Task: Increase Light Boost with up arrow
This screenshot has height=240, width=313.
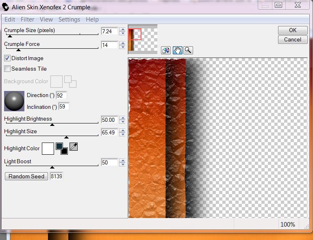Action: (122, 160)
